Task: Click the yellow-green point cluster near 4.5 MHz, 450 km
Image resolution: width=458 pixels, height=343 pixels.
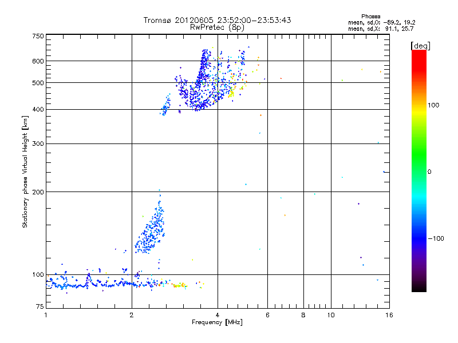Action: click(x=231, y=93)
